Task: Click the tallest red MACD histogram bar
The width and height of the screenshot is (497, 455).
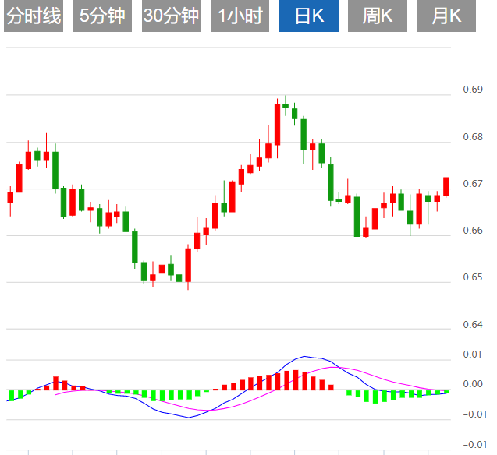Action: tap(296, 380)
